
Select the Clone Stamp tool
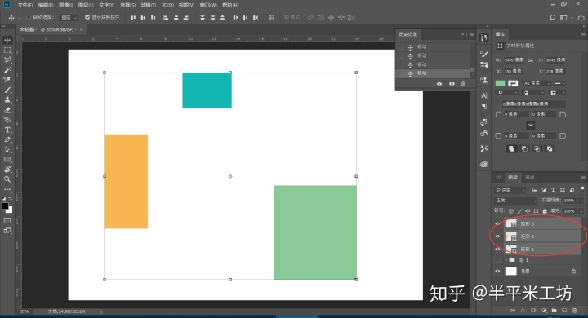point(7,99)
